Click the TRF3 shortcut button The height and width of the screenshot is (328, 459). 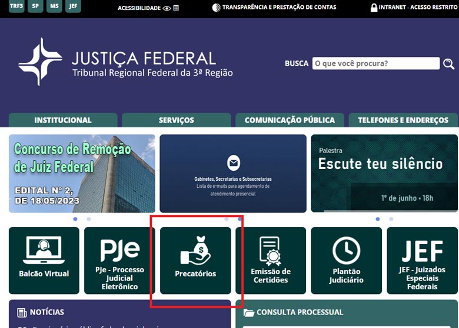(16, 6)
